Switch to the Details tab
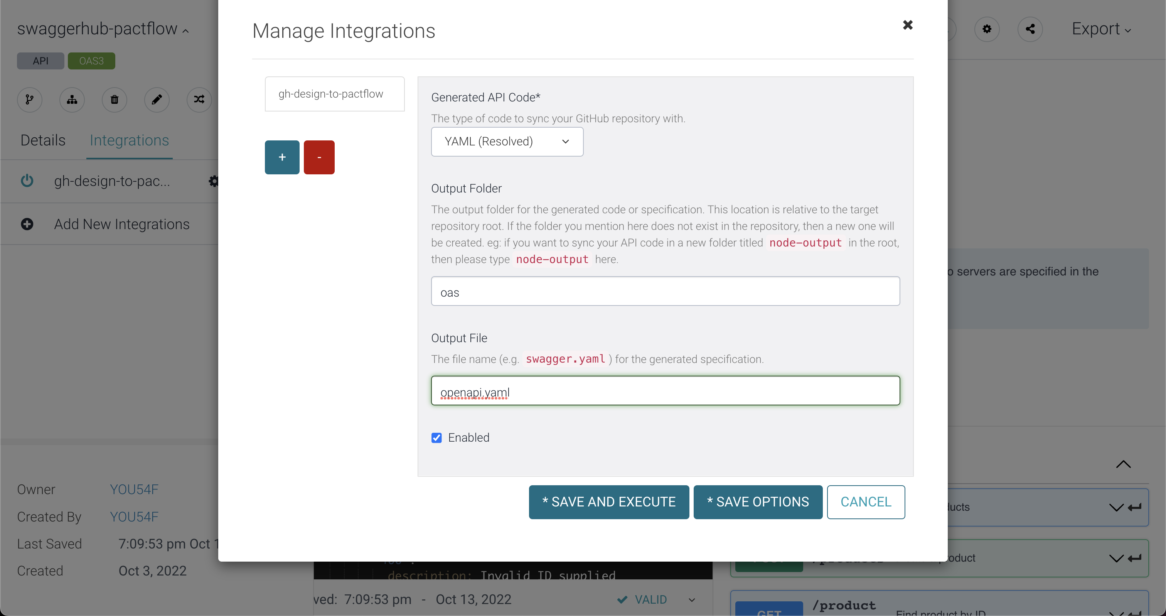This screenshot has width=1166, height=616. [x=43, y=140]
